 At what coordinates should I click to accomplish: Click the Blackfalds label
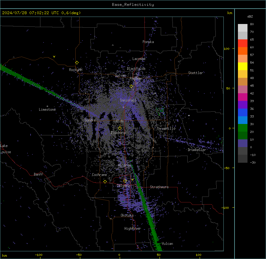136,69
